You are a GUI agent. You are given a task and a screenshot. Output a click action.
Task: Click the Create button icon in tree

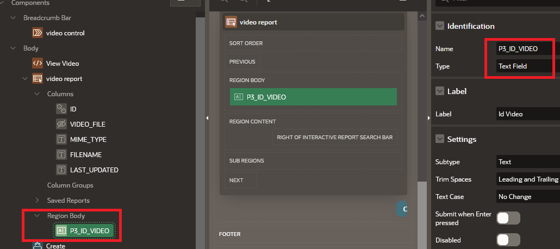click(38, 246)
